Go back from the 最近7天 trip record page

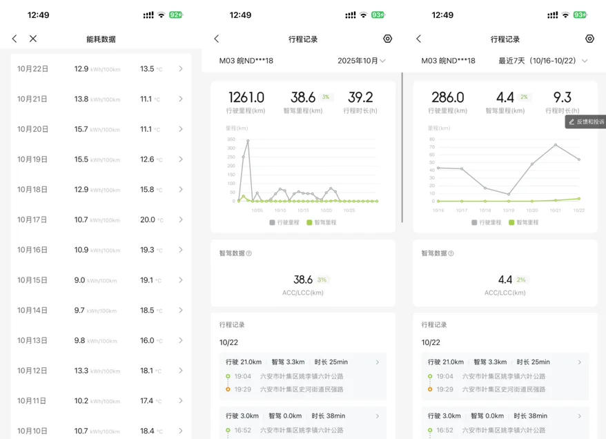coord(419,39)
